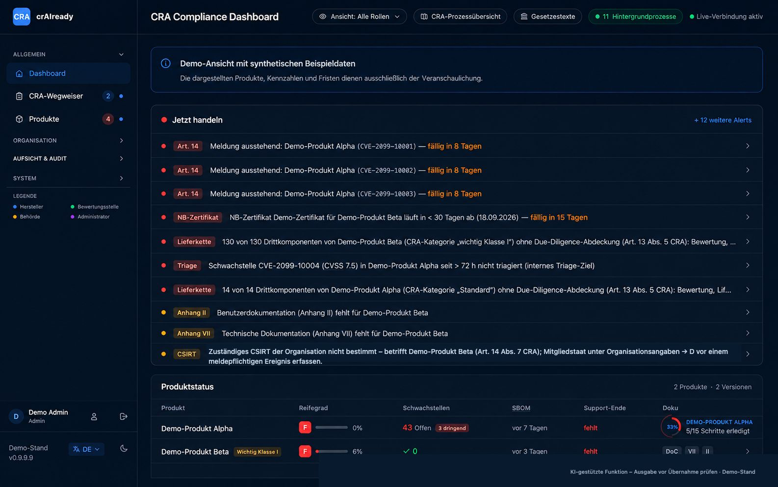
Task: Open chevron for CSIRT alert
Action: tap(748, 354)
